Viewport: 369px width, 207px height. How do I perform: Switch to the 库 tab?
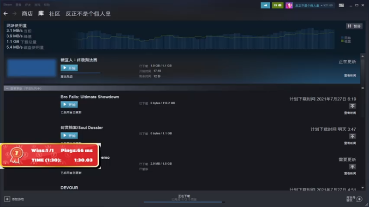point(41,14)
